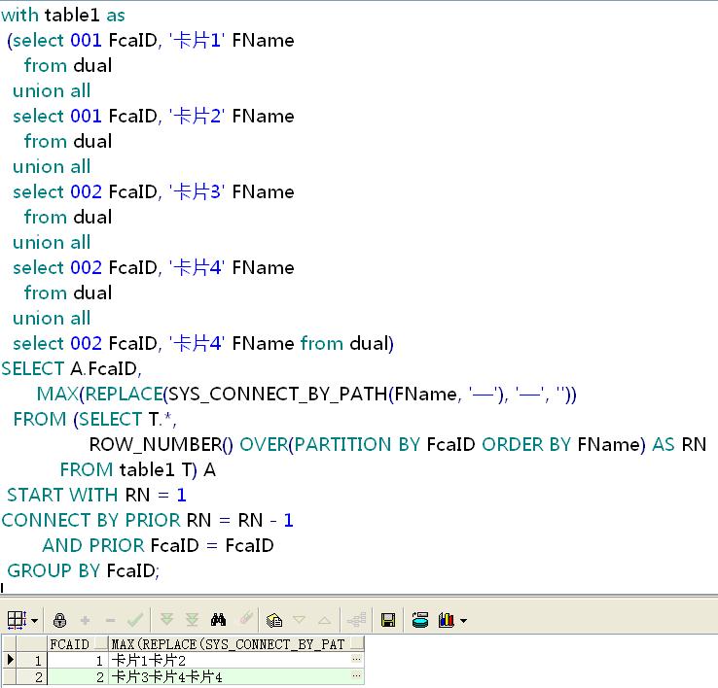Screen dimensions: 718x688
Task: Click the linked query tree icon
Action: tap(356, 620)
